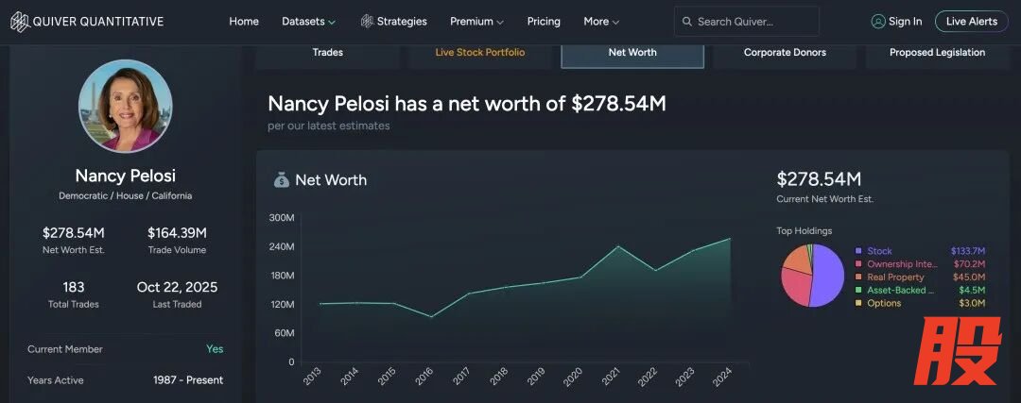Screen dimensions: 1021x403
Task: Switch to the Trades tab
Action: 327,53
